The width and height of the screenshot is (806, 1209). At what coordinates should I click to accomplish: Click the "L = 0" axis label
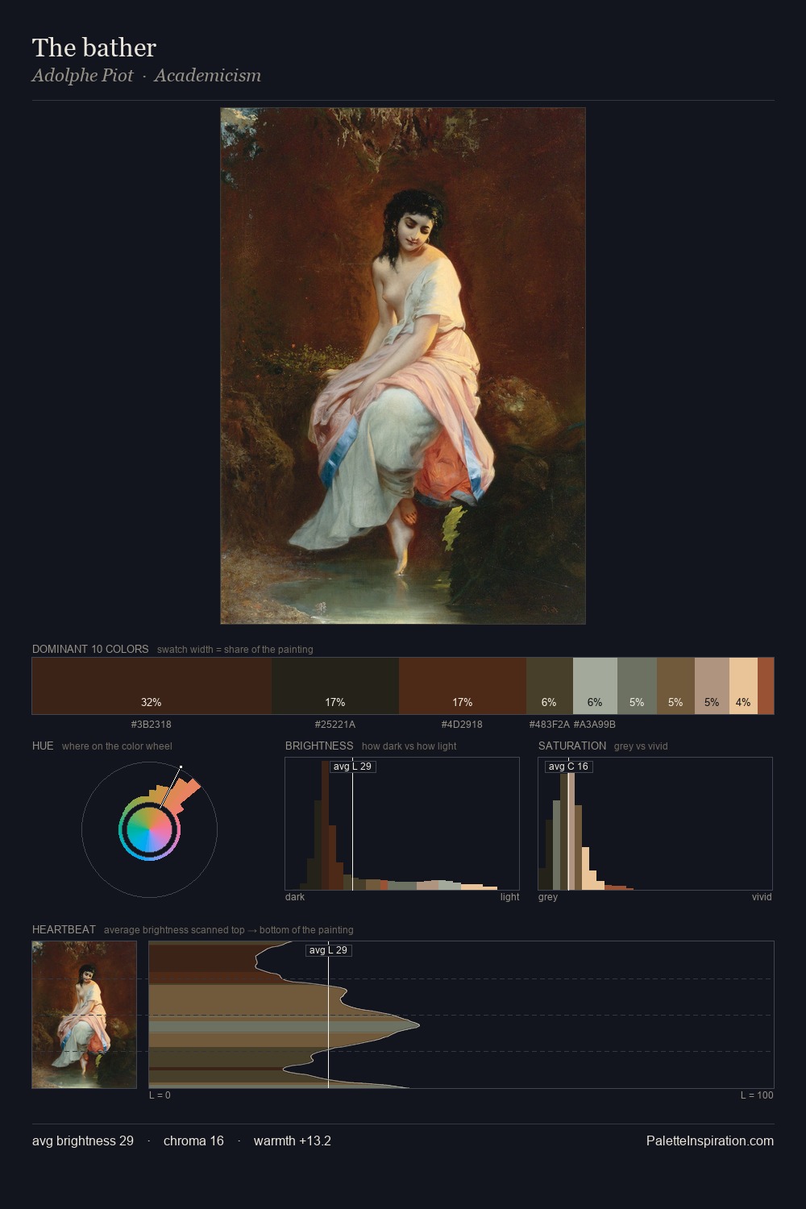coord(160,1095)
